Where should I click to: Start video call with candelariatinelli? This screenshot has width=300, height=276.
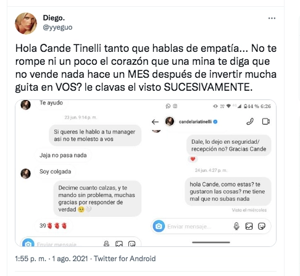266,122
